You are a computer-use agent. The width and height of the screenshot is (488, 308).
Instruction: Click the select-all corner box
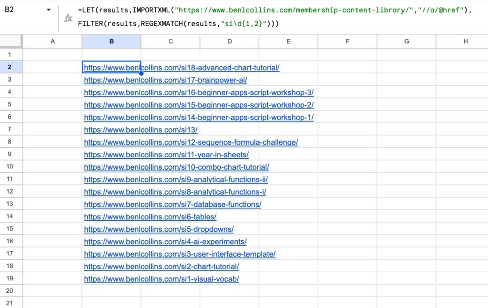pyautogui.click(x=10, y=41)
